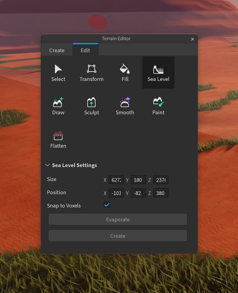
Task: Select the Paint tool
Action: point(158,105)
